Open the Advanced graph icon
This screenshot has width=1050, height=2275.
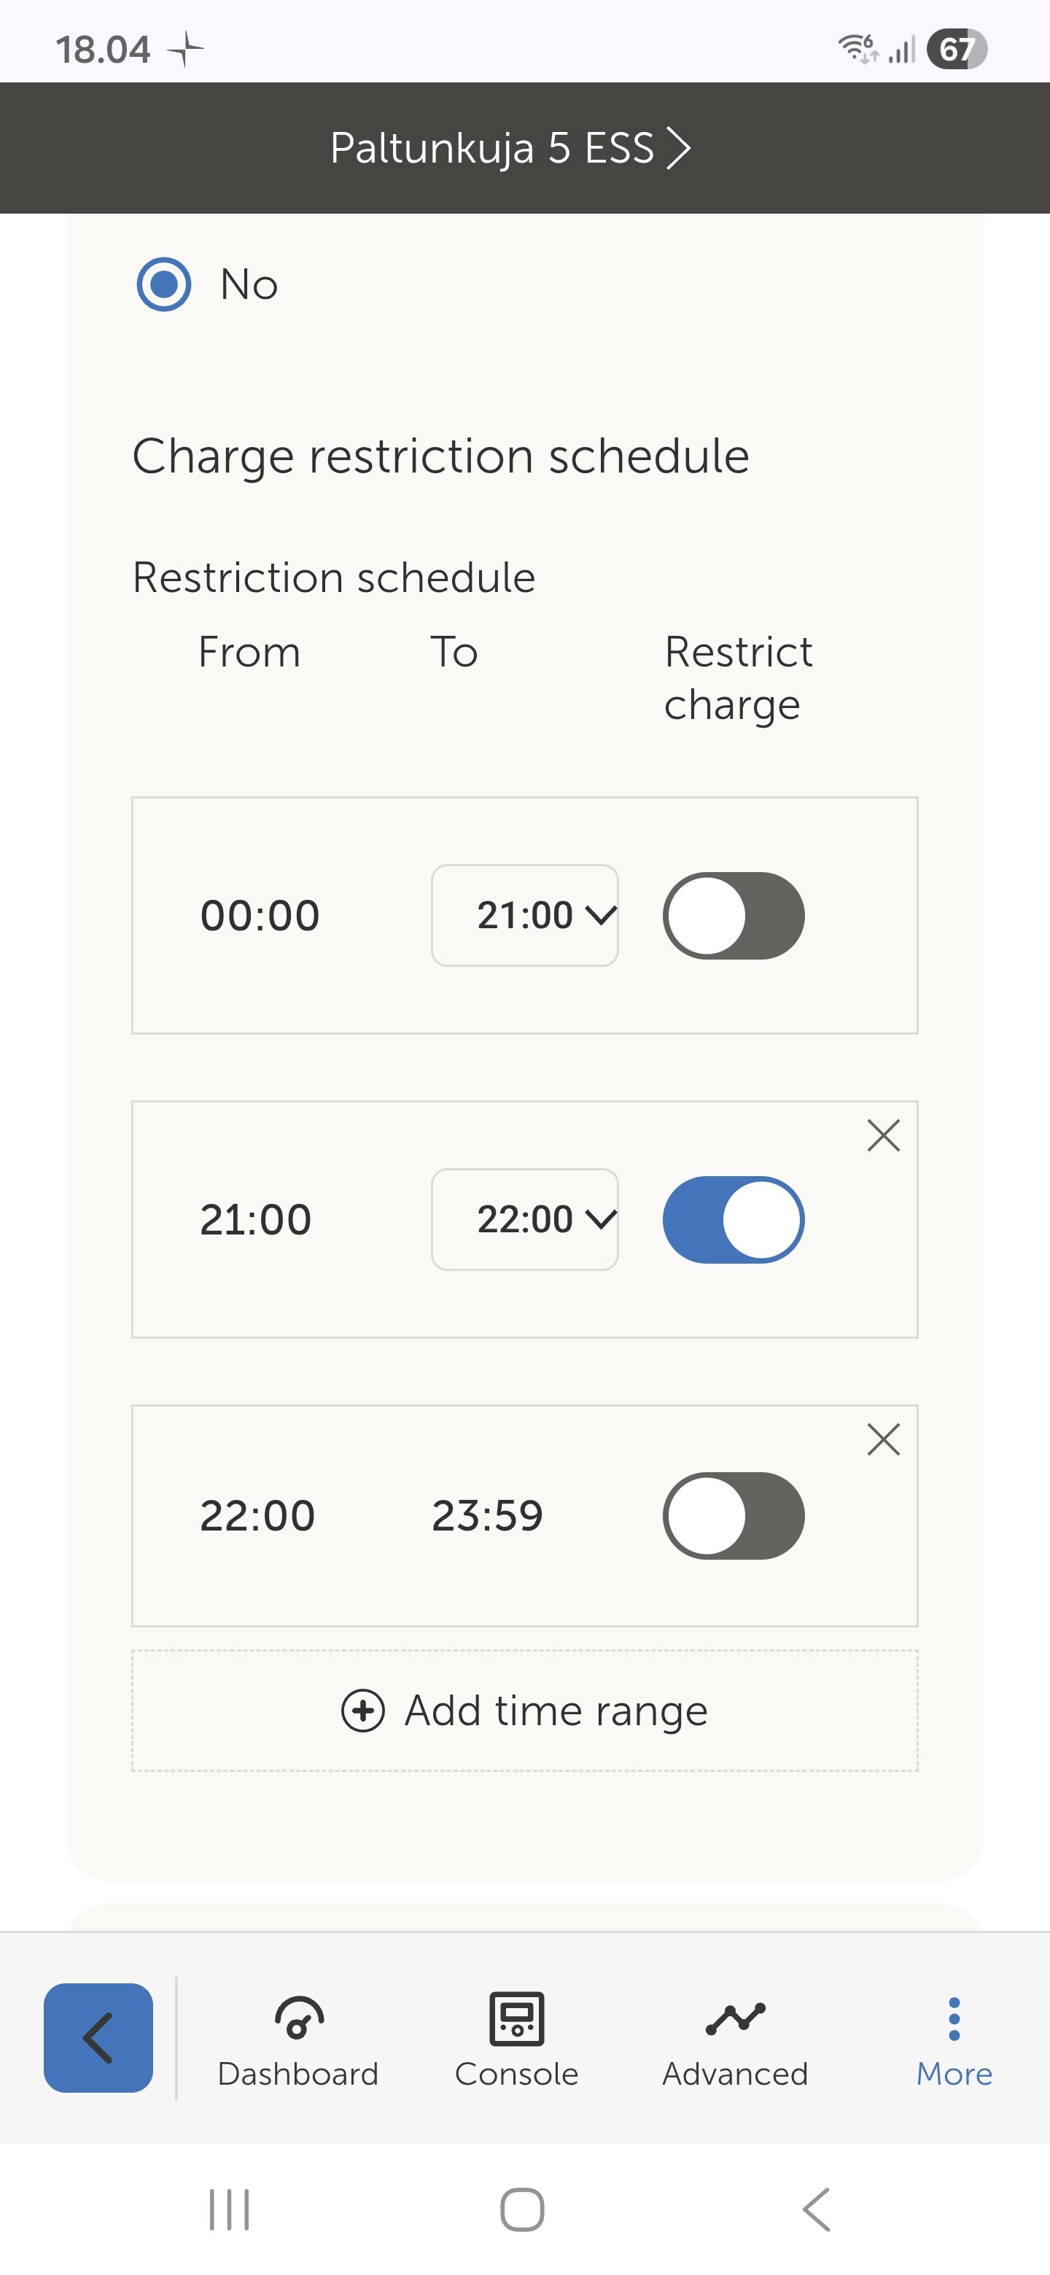click(x=735, y=2018)
